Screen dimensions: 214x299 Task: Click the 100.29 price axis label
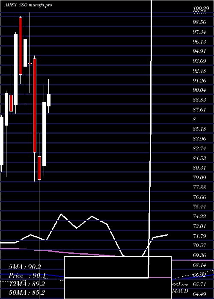[x=200, y=9]
